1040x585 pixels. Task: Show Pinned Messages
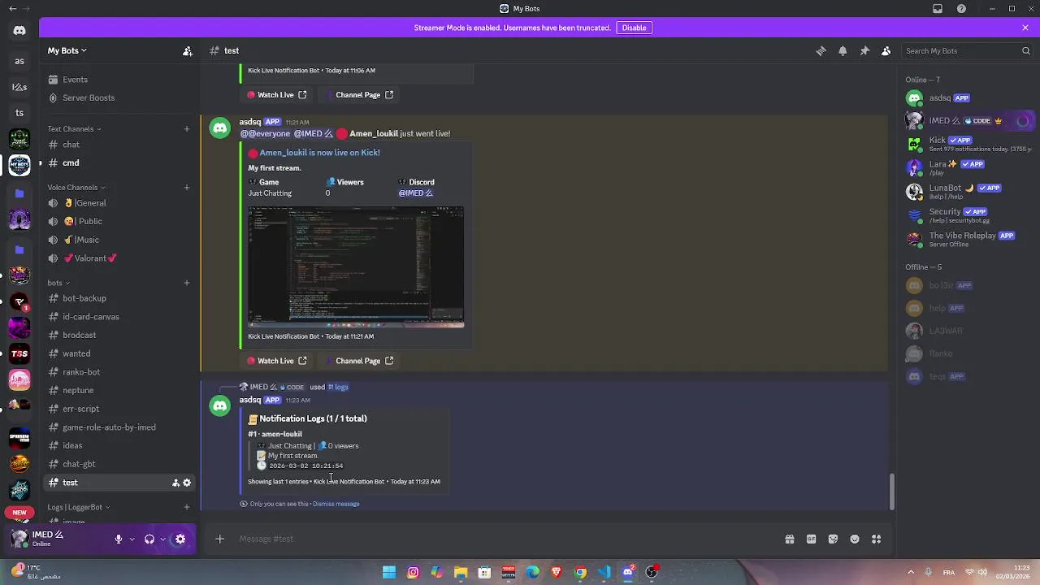(x=864, y=50)
